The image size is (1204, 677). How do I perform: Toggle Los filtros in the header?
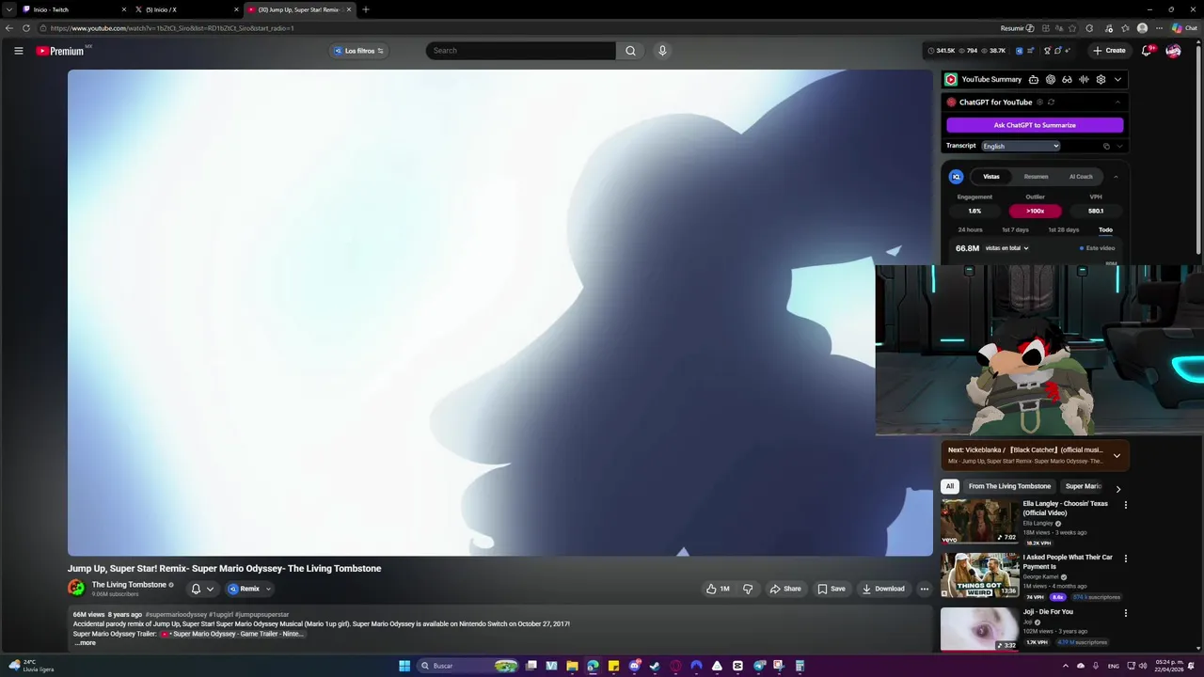coord(359,51)
